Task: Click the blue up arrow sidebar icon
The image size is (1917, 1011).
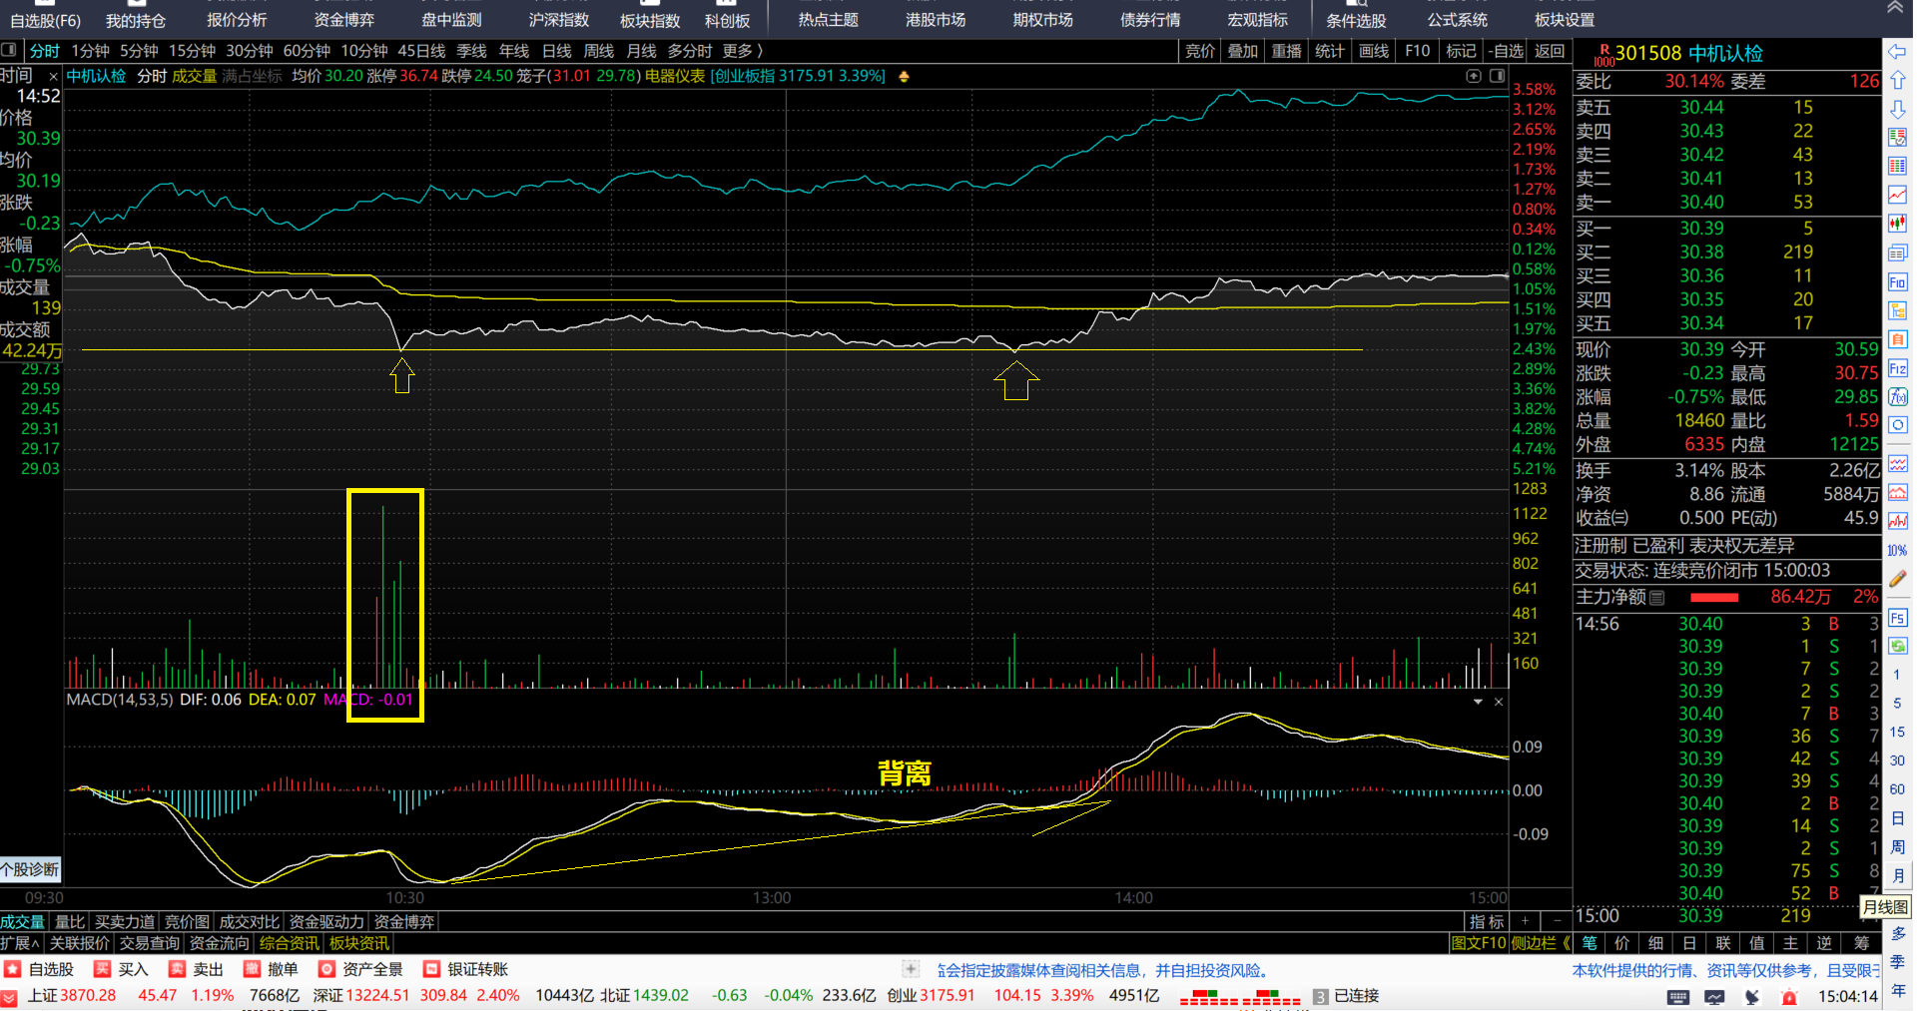Action: 1897,80
